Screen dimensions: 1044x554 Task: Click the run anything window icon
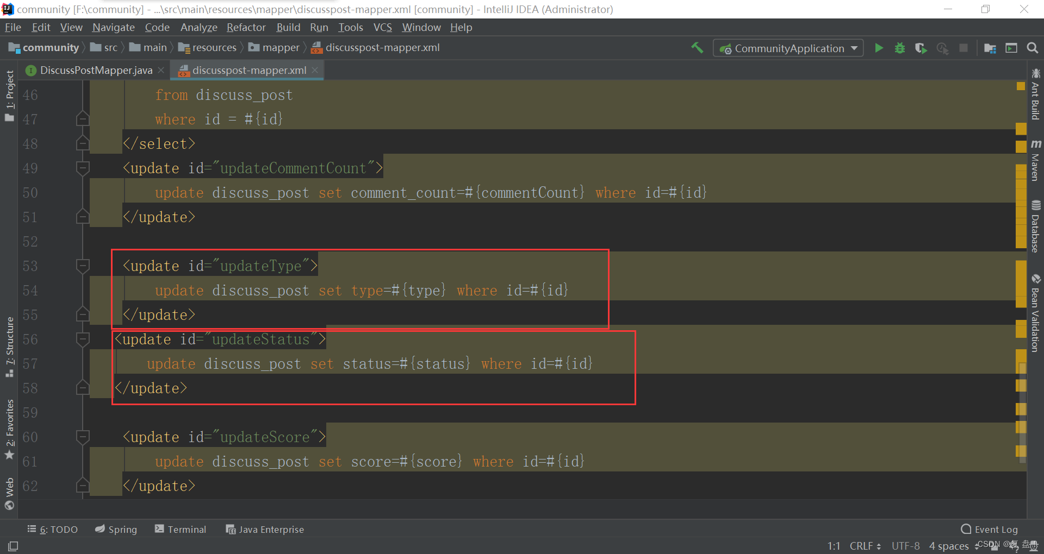point(1011,48)
